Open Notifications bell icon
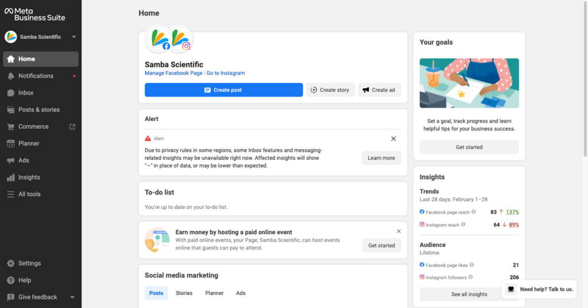This screenshot has width=588, height=308. pyautogui.click(x=10, y=76)
